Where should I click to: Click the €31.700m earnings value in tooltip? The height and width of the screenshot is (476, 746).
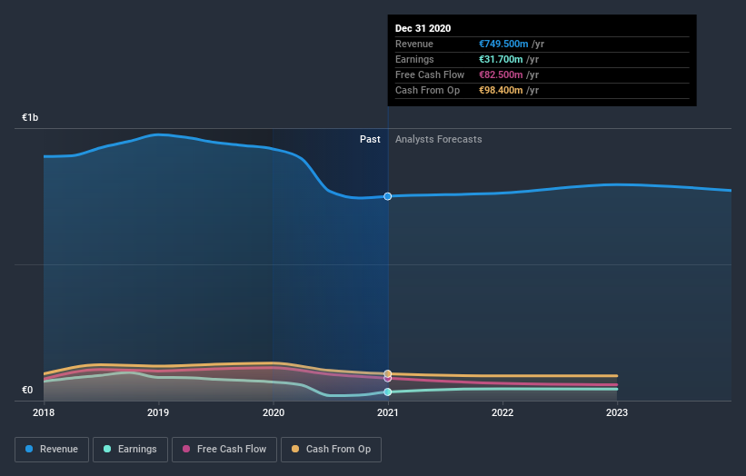(501, 59)
